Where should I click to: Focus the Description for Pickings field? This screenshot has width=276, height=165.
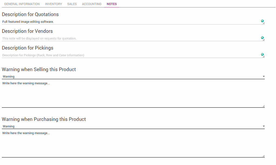pos(129,55)
